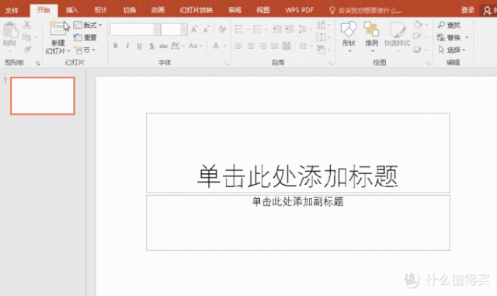Toggle Text Shadow (S)
Image resolution: width=497 pixels, height=296 pixels.
click(x=152, y=46)
